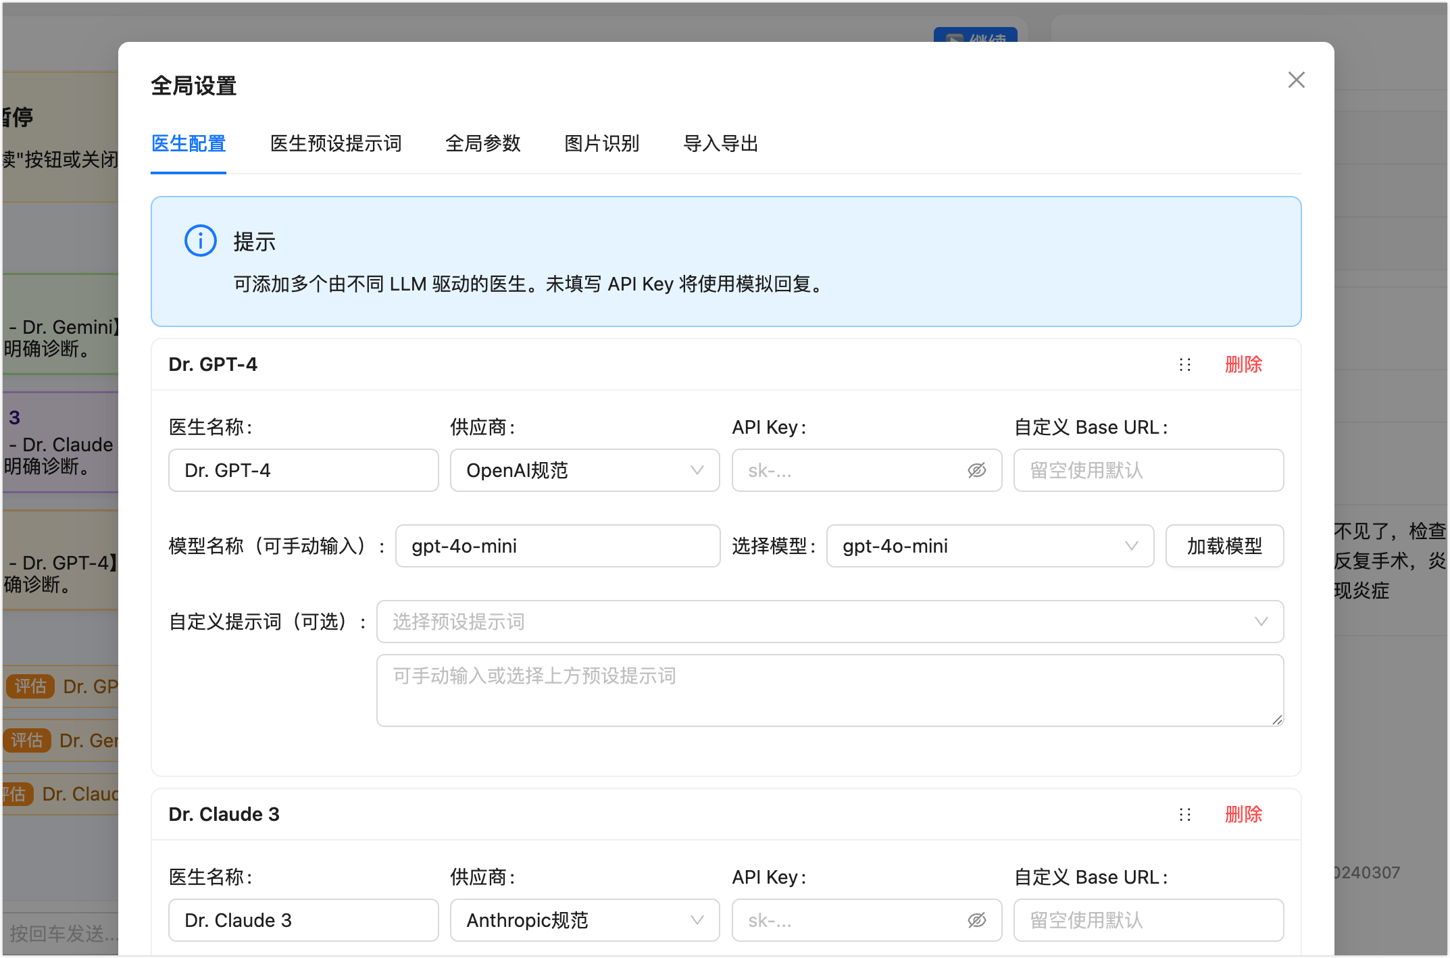Image resolution: width=1450 pixels, height=958 pixels.
Task: Switch to the 全局参数 tab
Action: click(484, 144)
